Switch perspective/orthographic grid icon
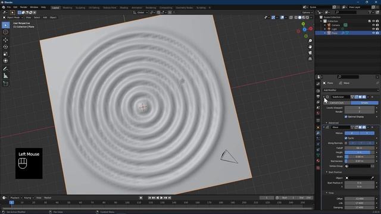This screenshot has width=381, height=214. click(310, 59)
